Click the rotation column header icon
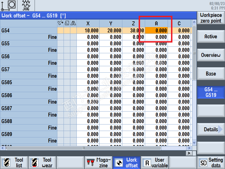 point(60,23)
